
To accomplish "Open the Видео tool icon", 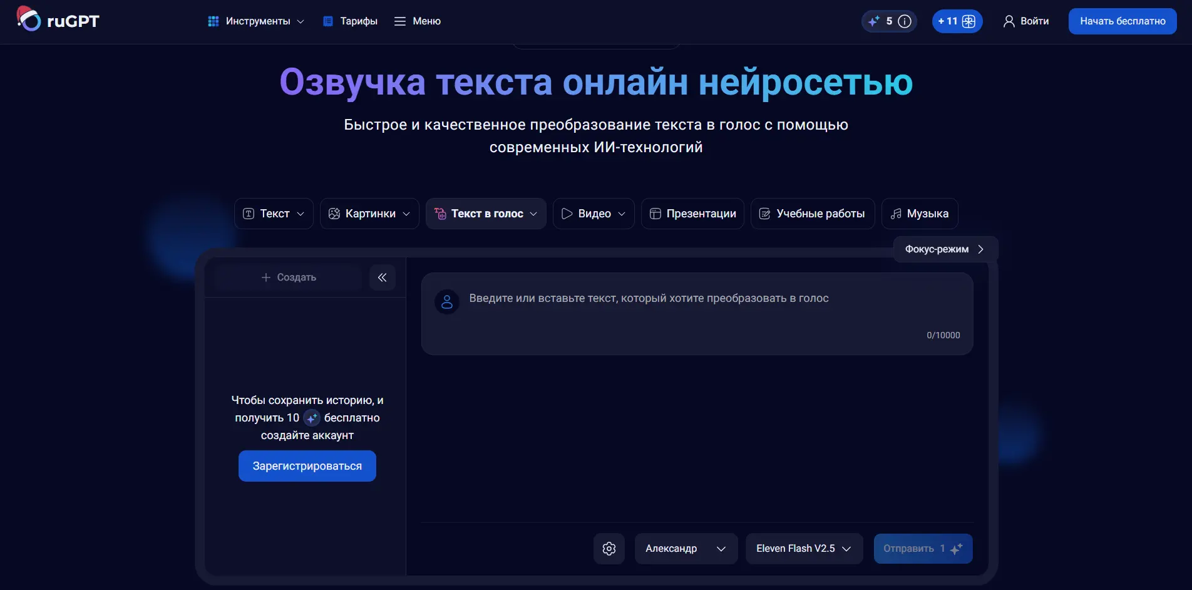I will click(567, 214).
